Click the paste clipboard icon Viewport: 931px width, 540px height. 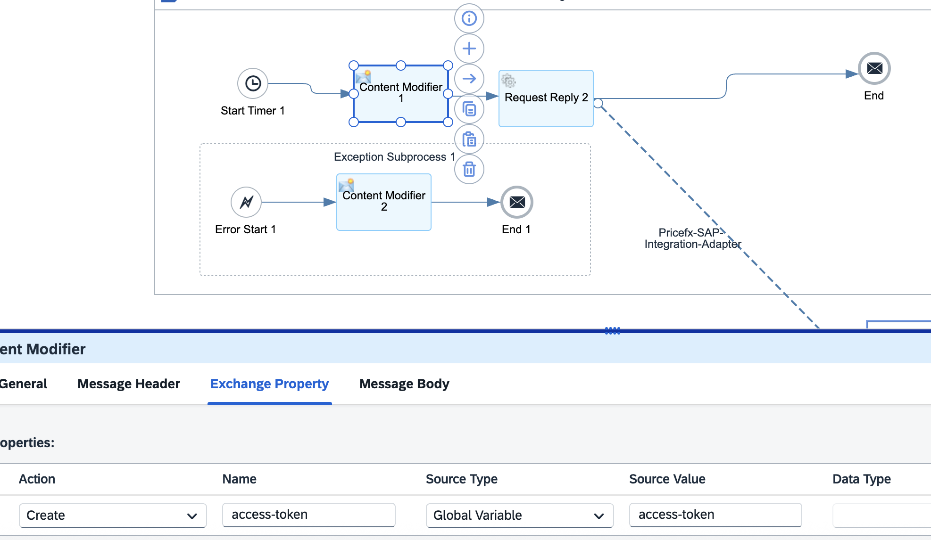pos(469,139)
